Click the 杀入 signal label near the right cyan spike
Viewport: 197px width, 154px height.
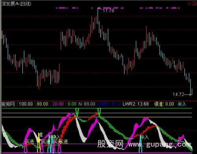pos(145,137)
